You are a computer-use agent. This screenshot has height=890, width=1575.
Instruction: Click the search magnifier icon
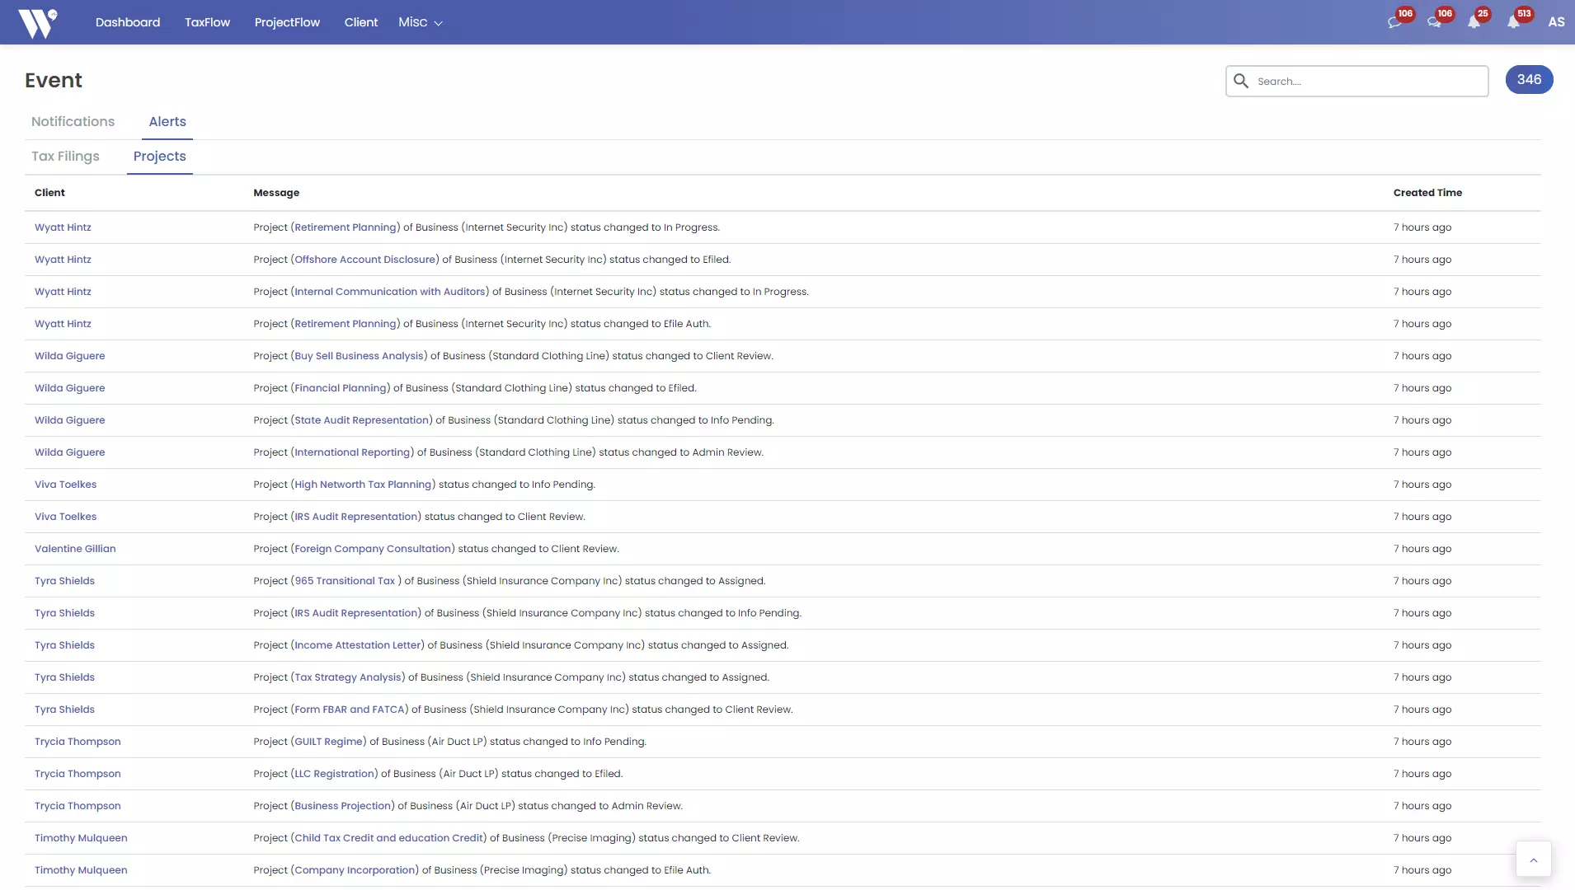[1242, 81]
